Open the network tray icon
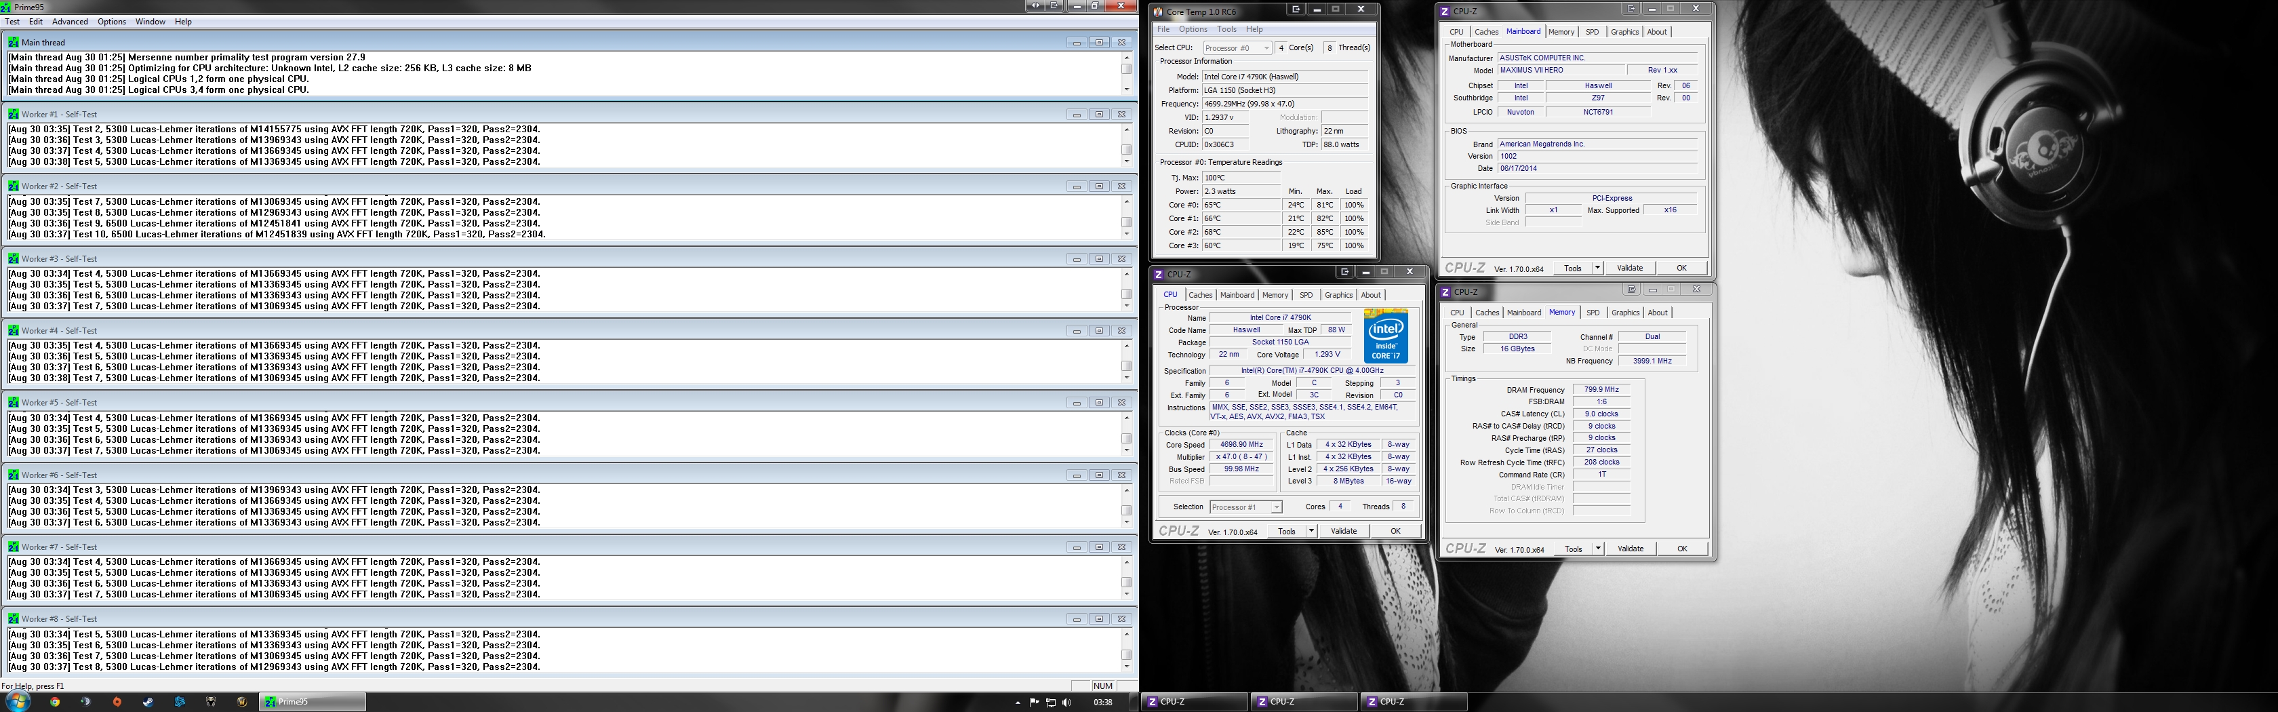 pos(1051,703)
